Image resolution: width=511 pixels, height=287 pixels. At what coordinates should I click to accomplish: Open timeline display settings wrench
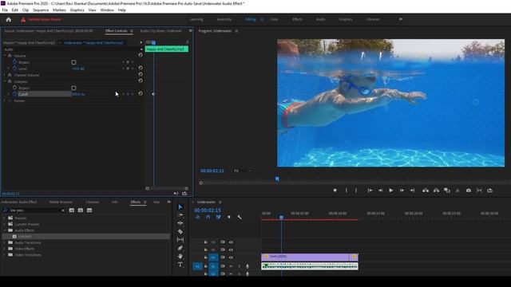[240, 217]
